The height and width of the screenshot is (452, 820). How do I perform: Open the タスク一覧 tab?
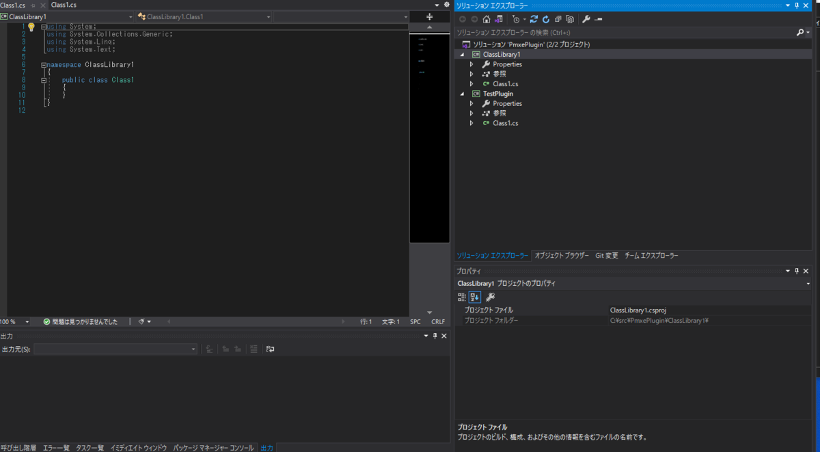pyautogui.click(x=90, y=448)
